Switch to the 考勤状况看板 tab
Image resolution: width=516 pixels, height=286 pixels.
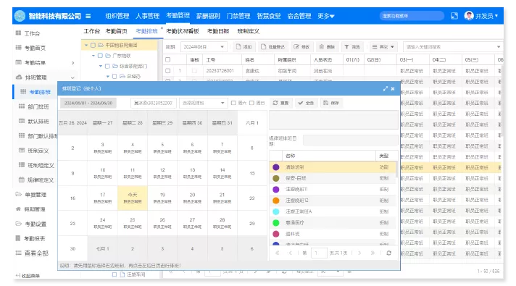183,31
